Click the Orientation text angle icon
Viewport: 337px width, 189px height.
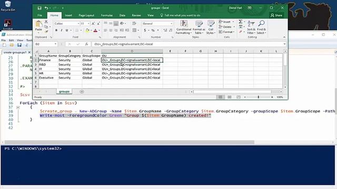[122, 23]
